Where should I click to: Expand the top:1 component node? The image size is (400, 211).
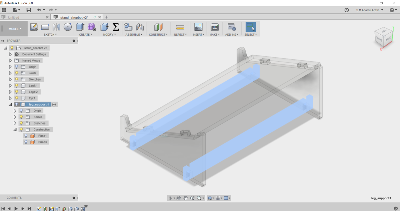pyautogui.click(x=10, y=98)
